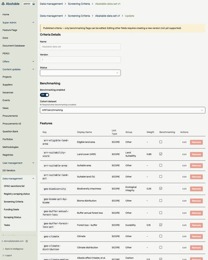This screenshot has height=260, width=208.
Task: Expand Super Admin menu
Action: pos(19,22)
